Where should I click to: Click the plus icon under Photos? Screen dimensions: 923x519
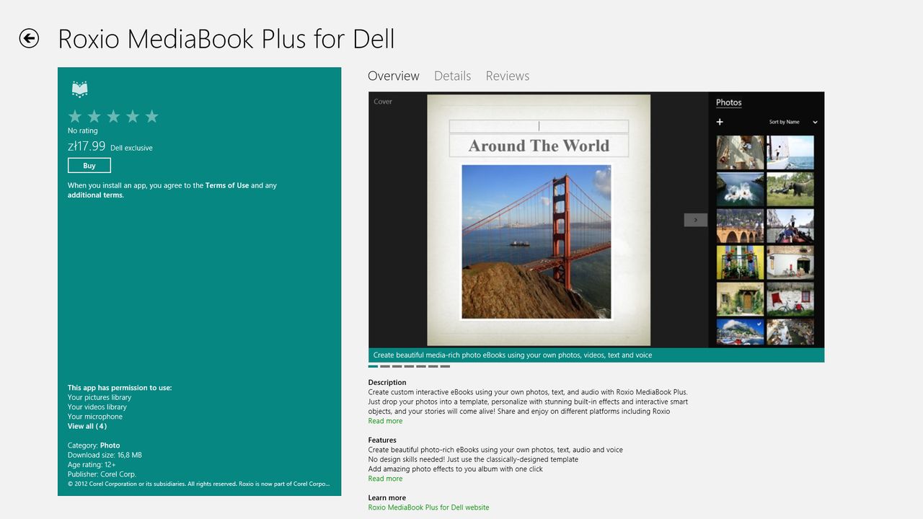click(720, 122)
